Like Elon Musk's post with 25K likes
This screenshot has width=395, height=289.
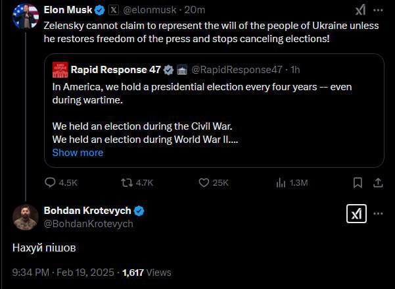point(204,182)
